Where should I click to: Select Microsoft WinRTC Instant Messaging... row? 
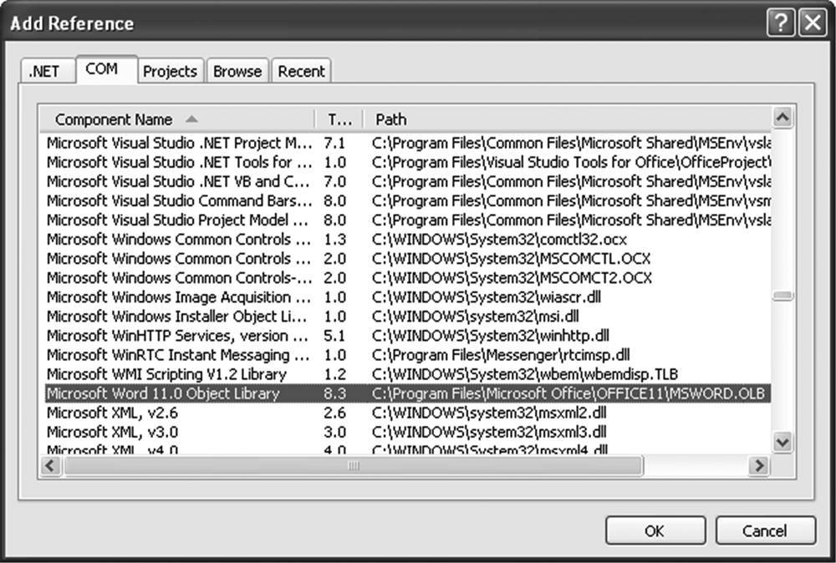click(408, 355)
